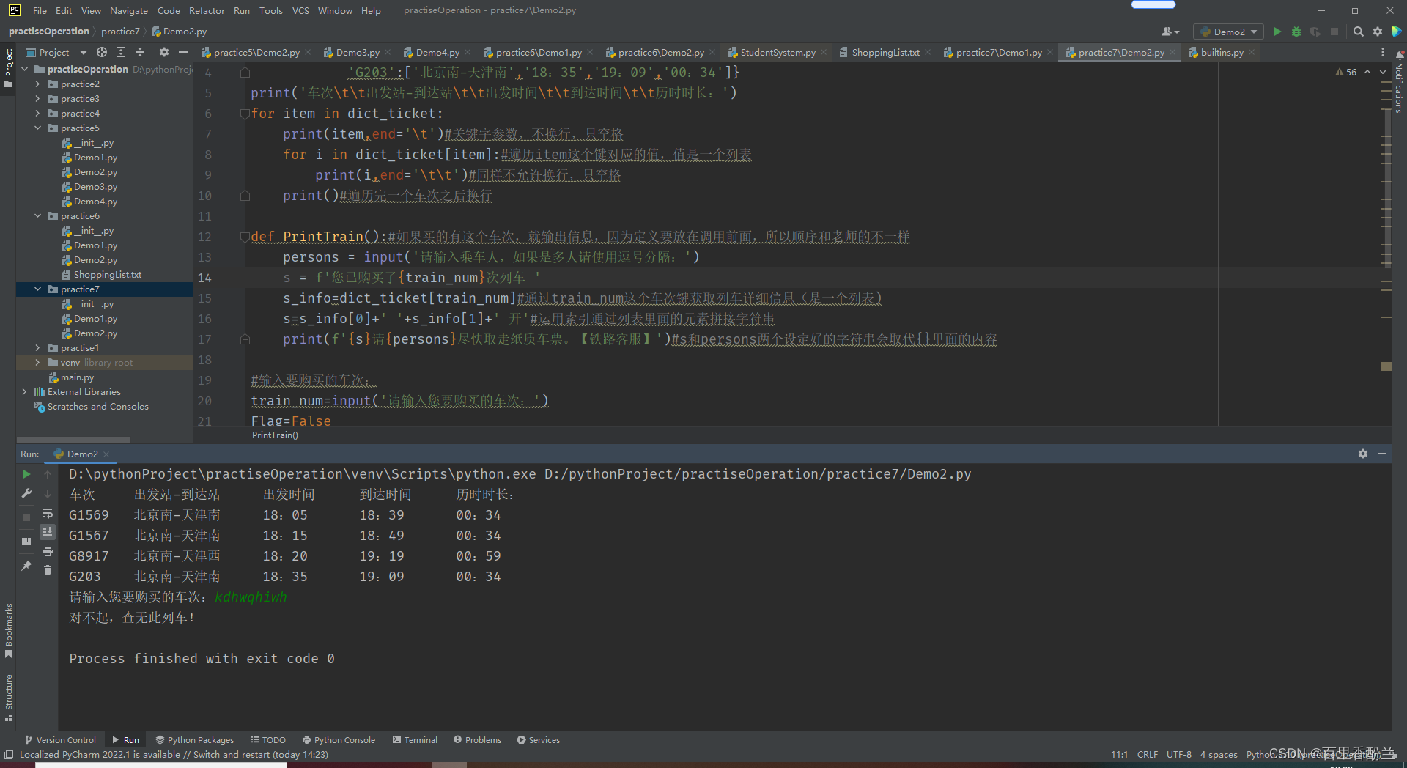This screenshot has width=1407, height=768.
Task: Open Python Console tool window
Action: 339,740
